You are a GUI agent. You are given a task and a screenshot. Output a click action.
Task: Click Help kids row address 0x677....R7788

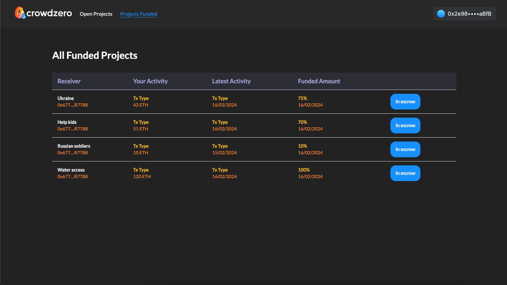click(x=73, y=129)
